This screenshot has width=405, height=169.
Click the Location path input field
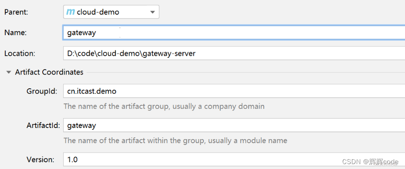pyautogui.click(x=234, y=54)
